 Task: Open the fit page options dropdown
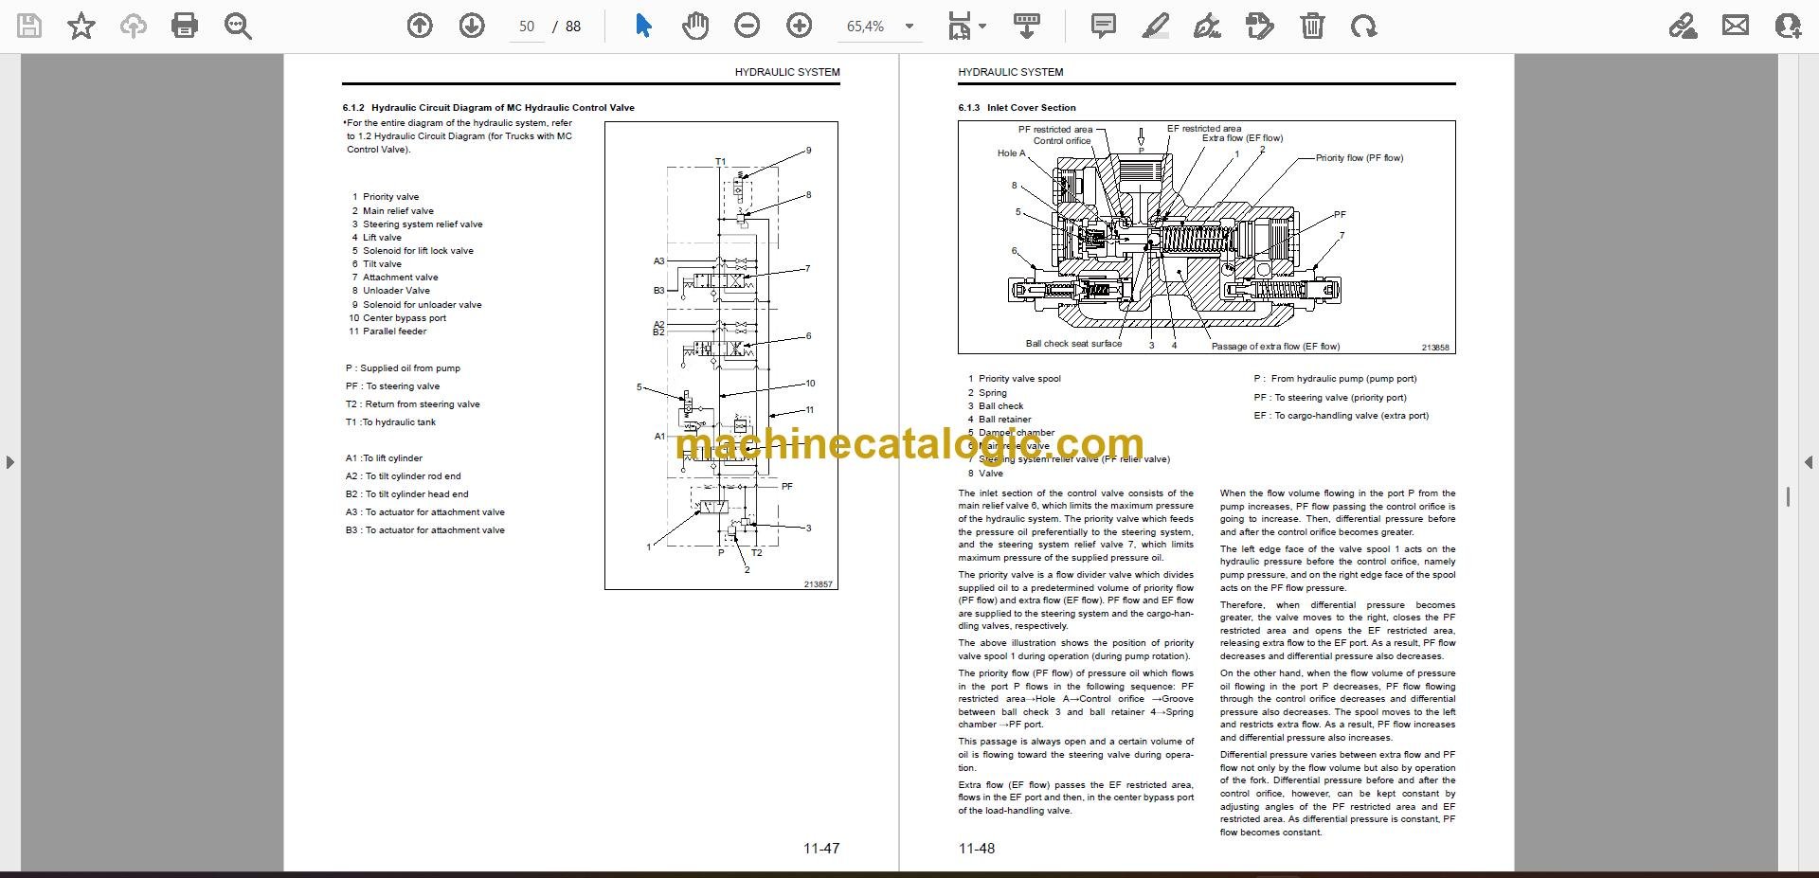tap(966, 26)
